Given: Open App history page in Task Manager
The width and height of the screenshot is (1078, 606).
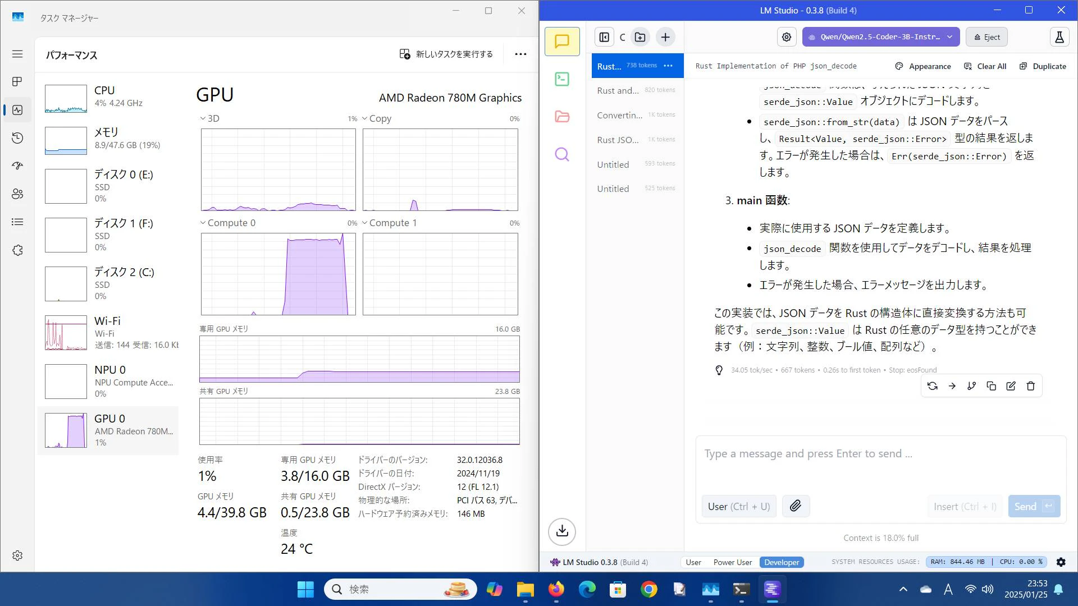Looking at the screenshot, I should click(x=17, y=138).
